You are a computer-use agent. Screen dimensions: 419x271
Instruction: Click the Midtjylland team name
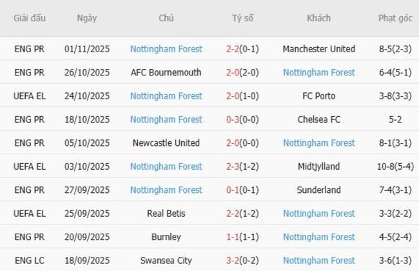tap(318, 166)
